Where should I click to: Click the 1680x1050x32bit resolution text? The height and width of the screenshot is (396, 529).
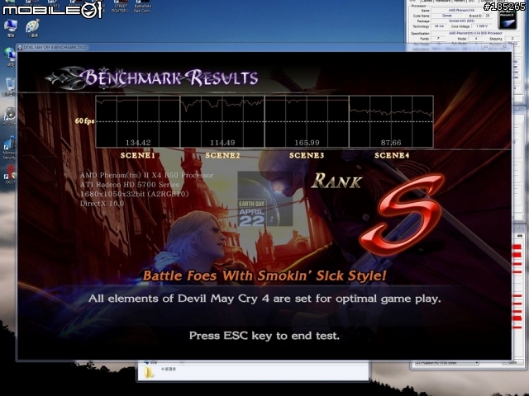point(134,194)
